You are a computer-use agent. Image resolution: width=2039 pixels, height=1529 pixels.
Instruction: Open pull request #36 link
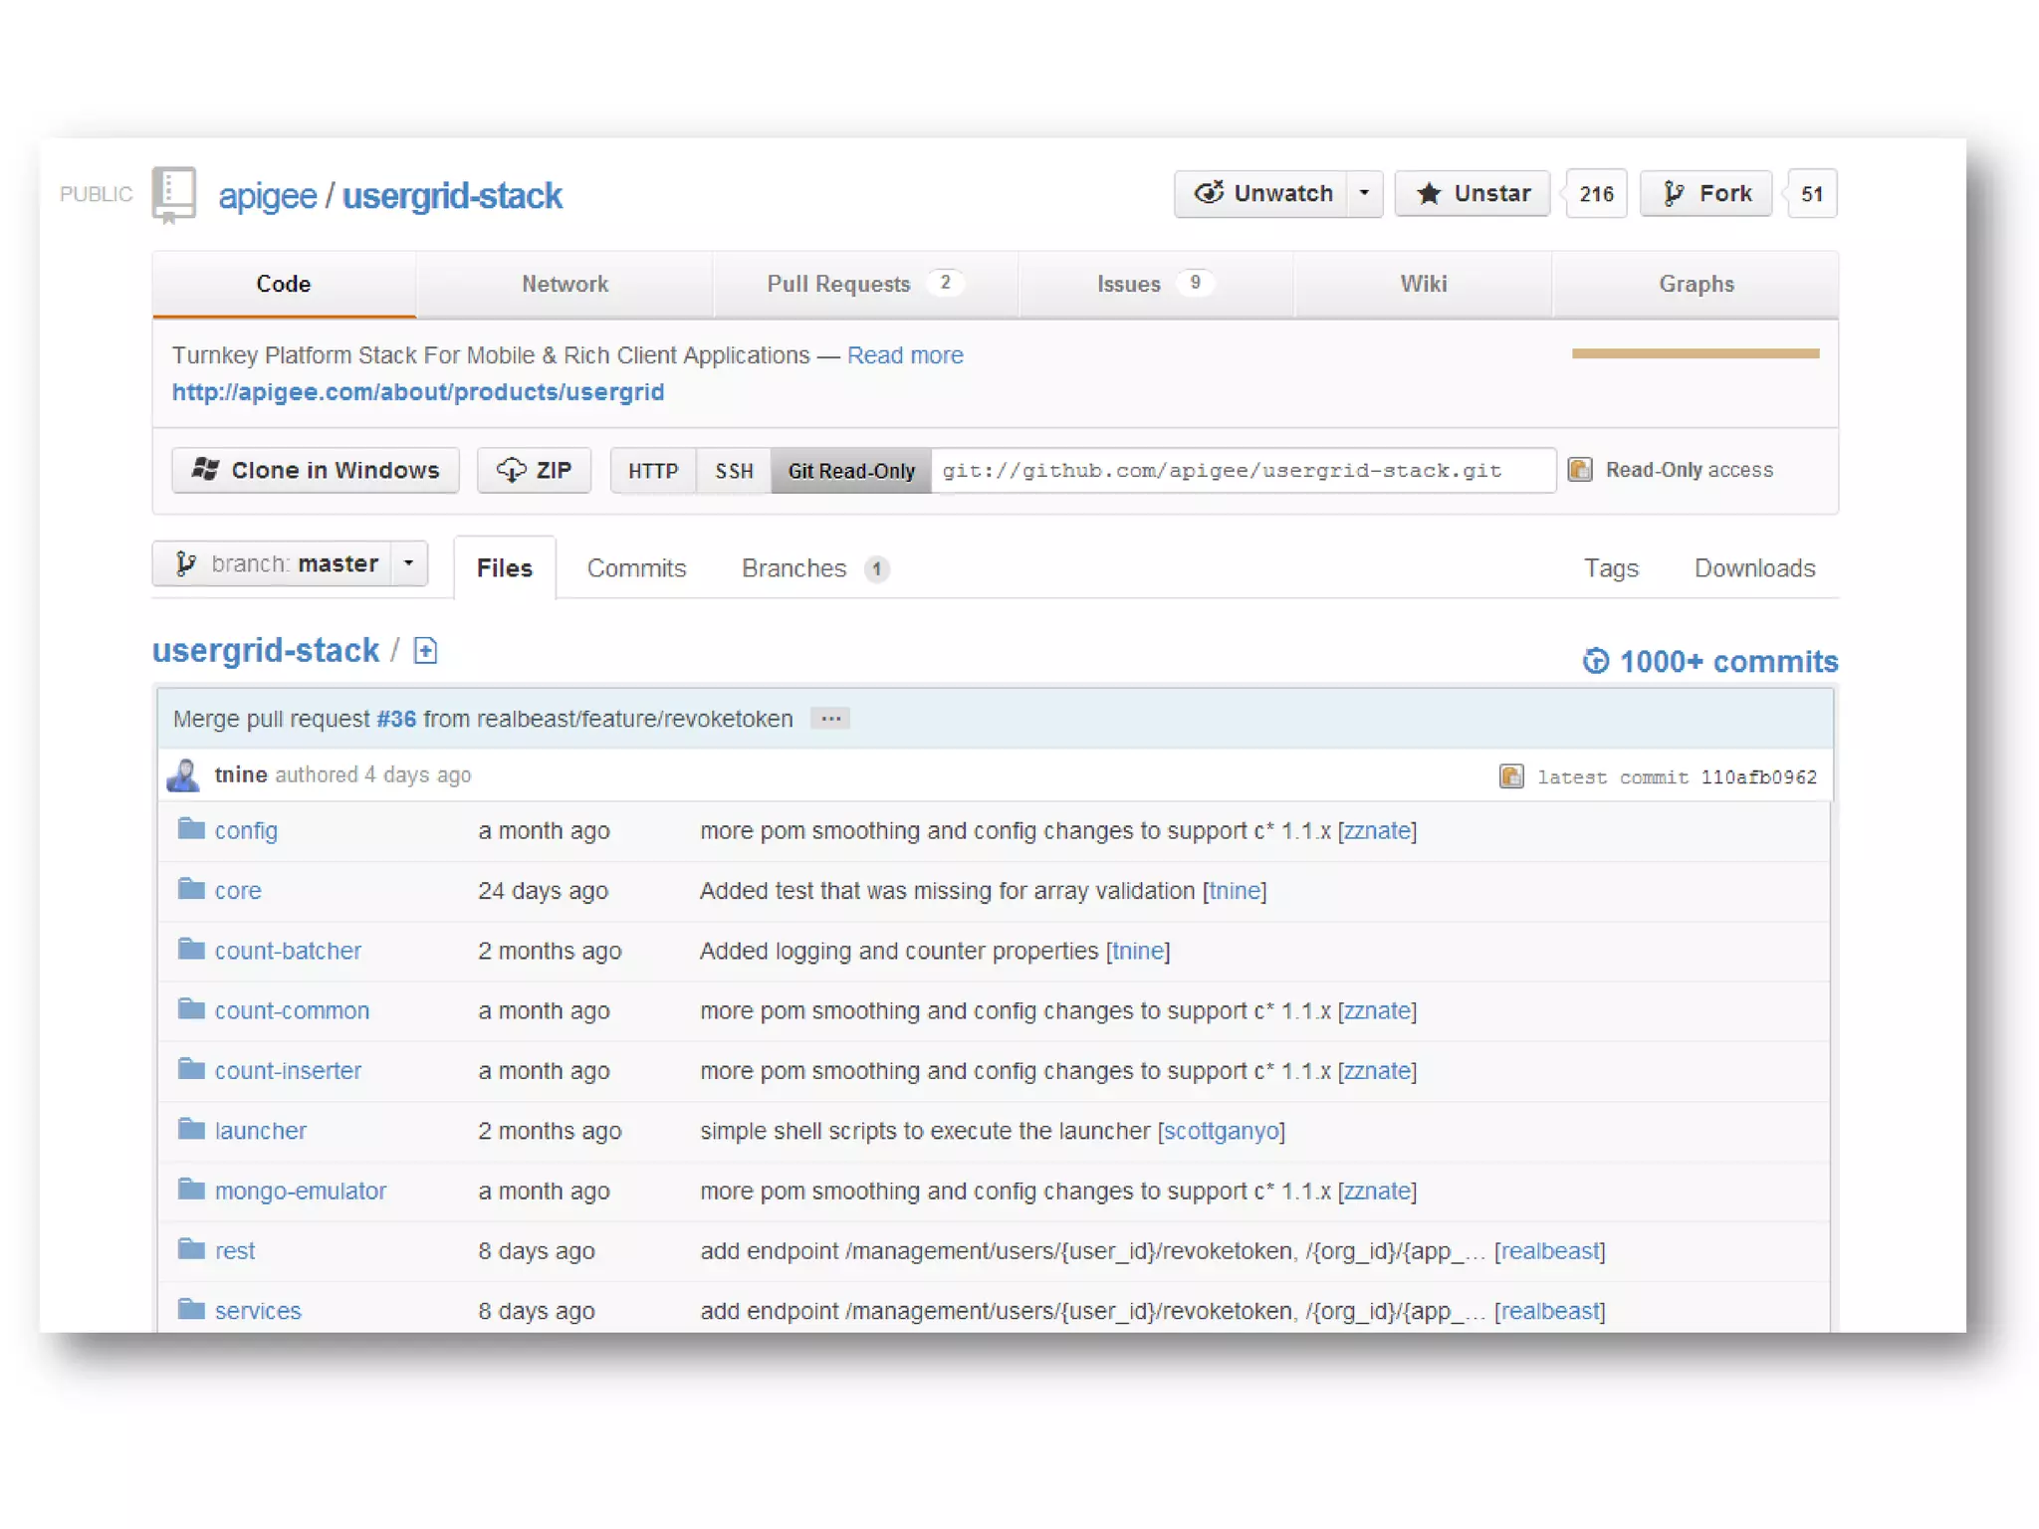tap(396, 719)
